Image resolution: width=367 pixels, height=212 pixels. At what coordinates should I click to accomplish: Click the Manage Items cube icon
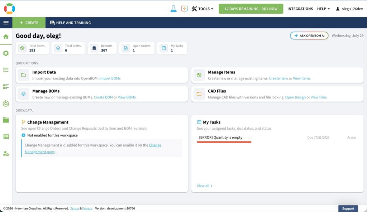pyautogui.click(x=199, y=75)
